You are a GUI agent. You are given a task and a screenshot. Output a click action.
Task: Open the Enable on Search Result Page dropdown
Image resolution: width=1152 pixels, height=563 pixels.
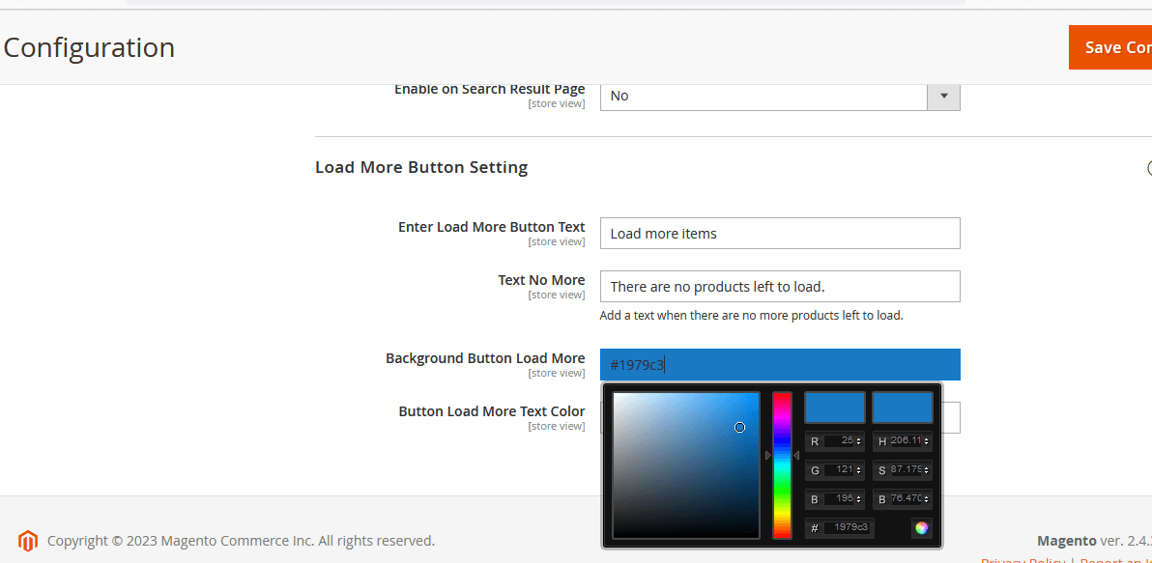pyautogui.click(x=763, y=96)
